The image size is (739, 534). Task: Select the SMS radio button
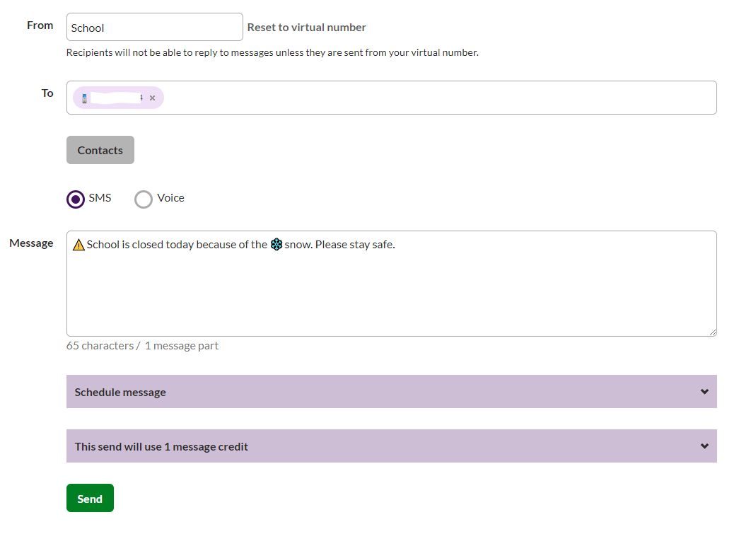point(76,199)
